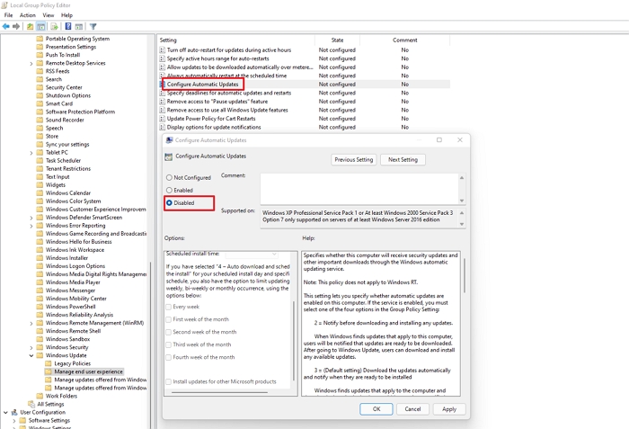
Task: Expand the Windows Error Reporting node
Action: [31, 226]
